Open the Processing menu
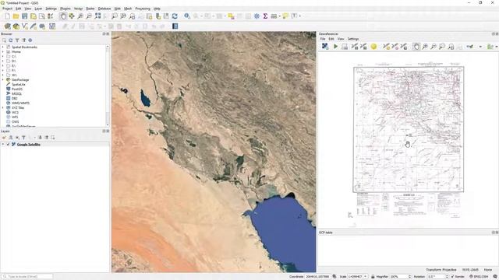Viewport: 499px width, 280px height. point(143,9)
